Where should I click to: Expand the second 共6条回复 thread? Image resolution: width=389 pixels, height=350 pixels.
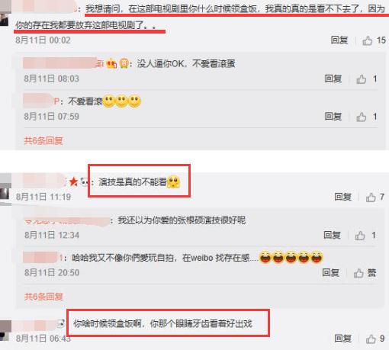pyautogui.click(x=43, y=297)
